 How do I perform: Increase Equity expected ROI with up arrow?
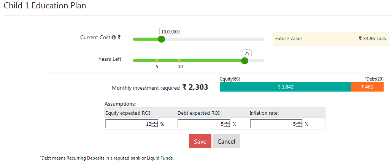tap(154, 122)
